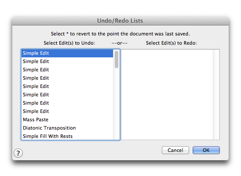Screen dimensions: 241x176
Task: Click the Undo list scrollbar track below the thumb
Action: pos(117,104)
